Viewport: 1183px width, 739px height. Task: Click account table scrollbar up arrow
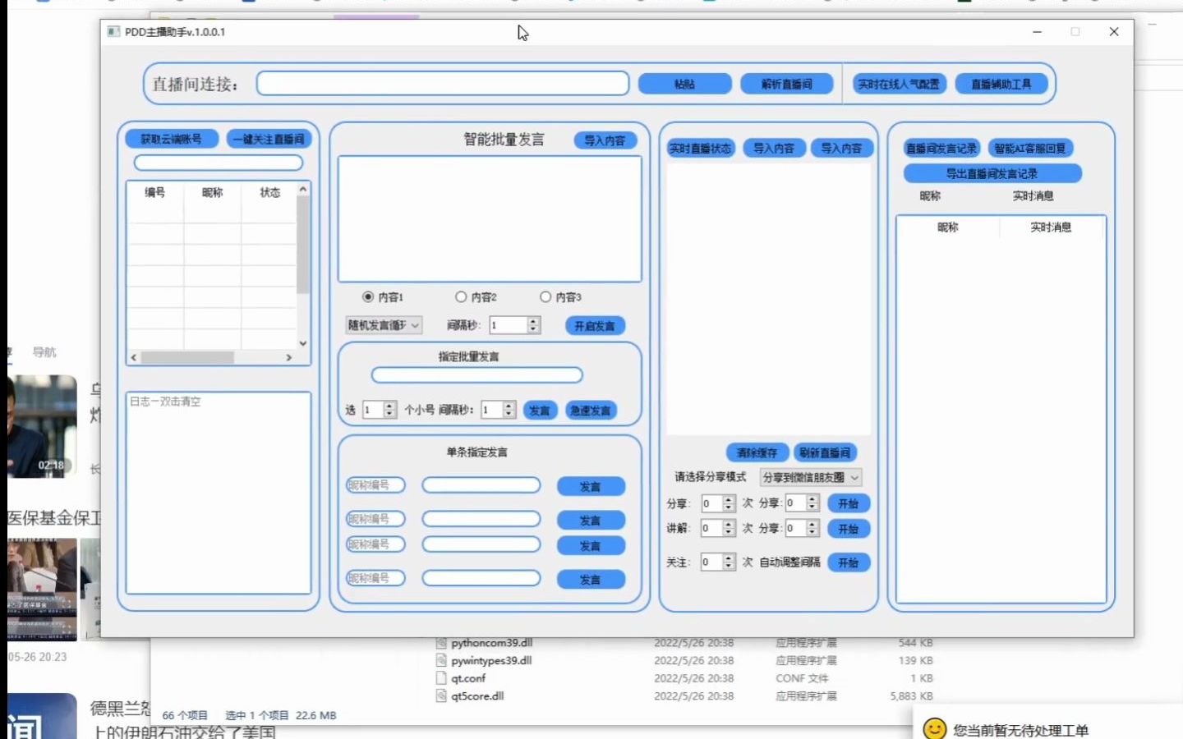[x=303, y=189]
